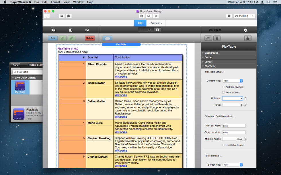Click the red Delete button
This screenshot has width=281, height=175.
[90, 38]
